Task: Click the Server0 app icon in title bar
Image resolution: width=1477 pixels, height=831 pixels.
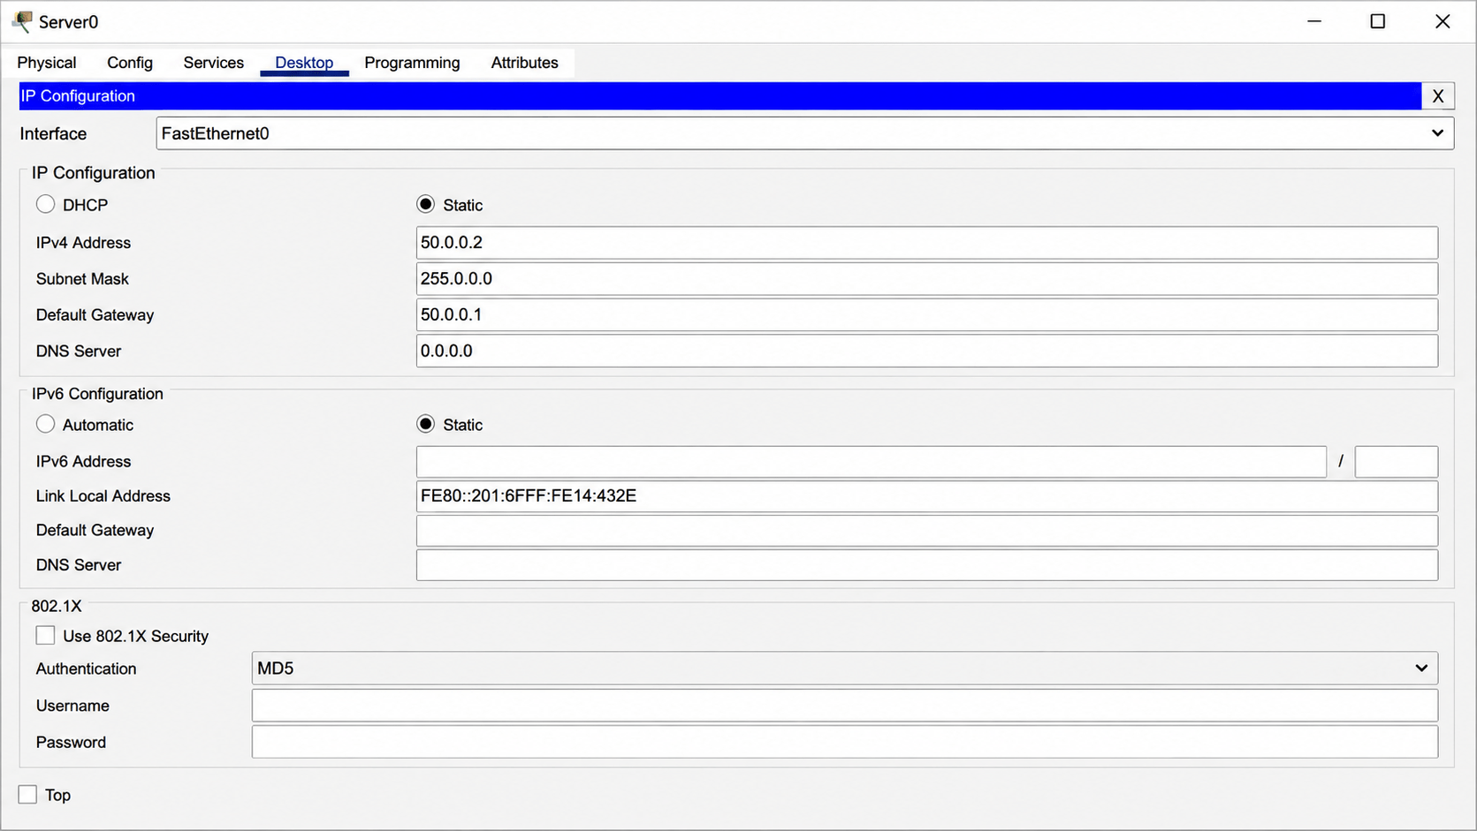Action: point(22,21)
